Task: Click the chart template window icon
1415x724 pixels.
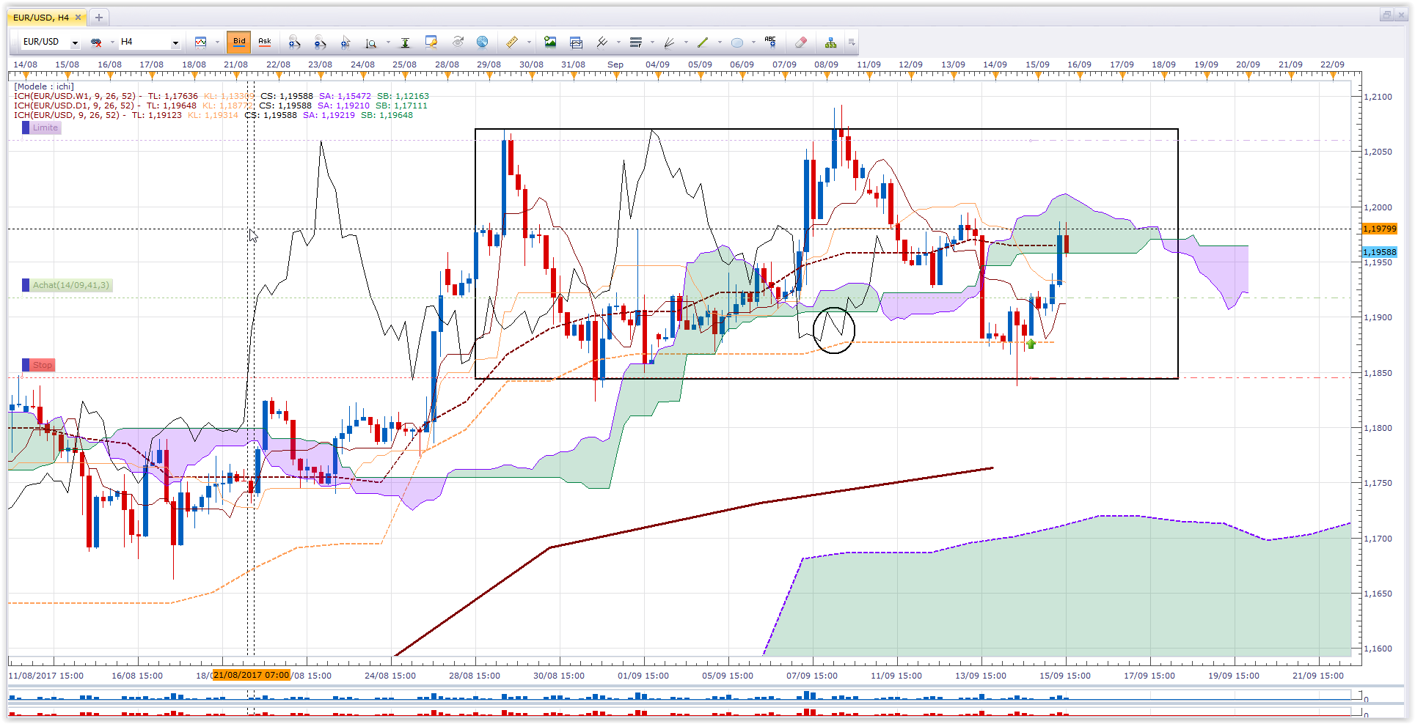Action: tap(577, 43)
